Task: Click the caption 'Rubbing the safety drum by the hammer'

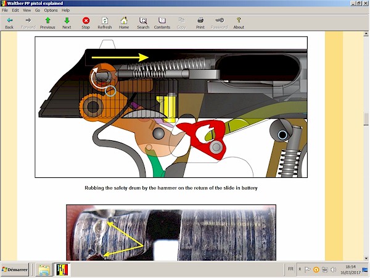Action: [x=171, y=188]
